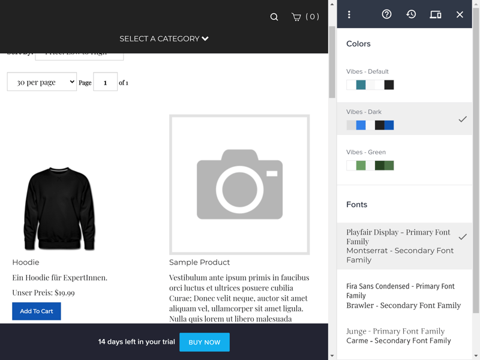Select the Vibes - Green color scheme
480x360 pixels.
tap(404, 160)
